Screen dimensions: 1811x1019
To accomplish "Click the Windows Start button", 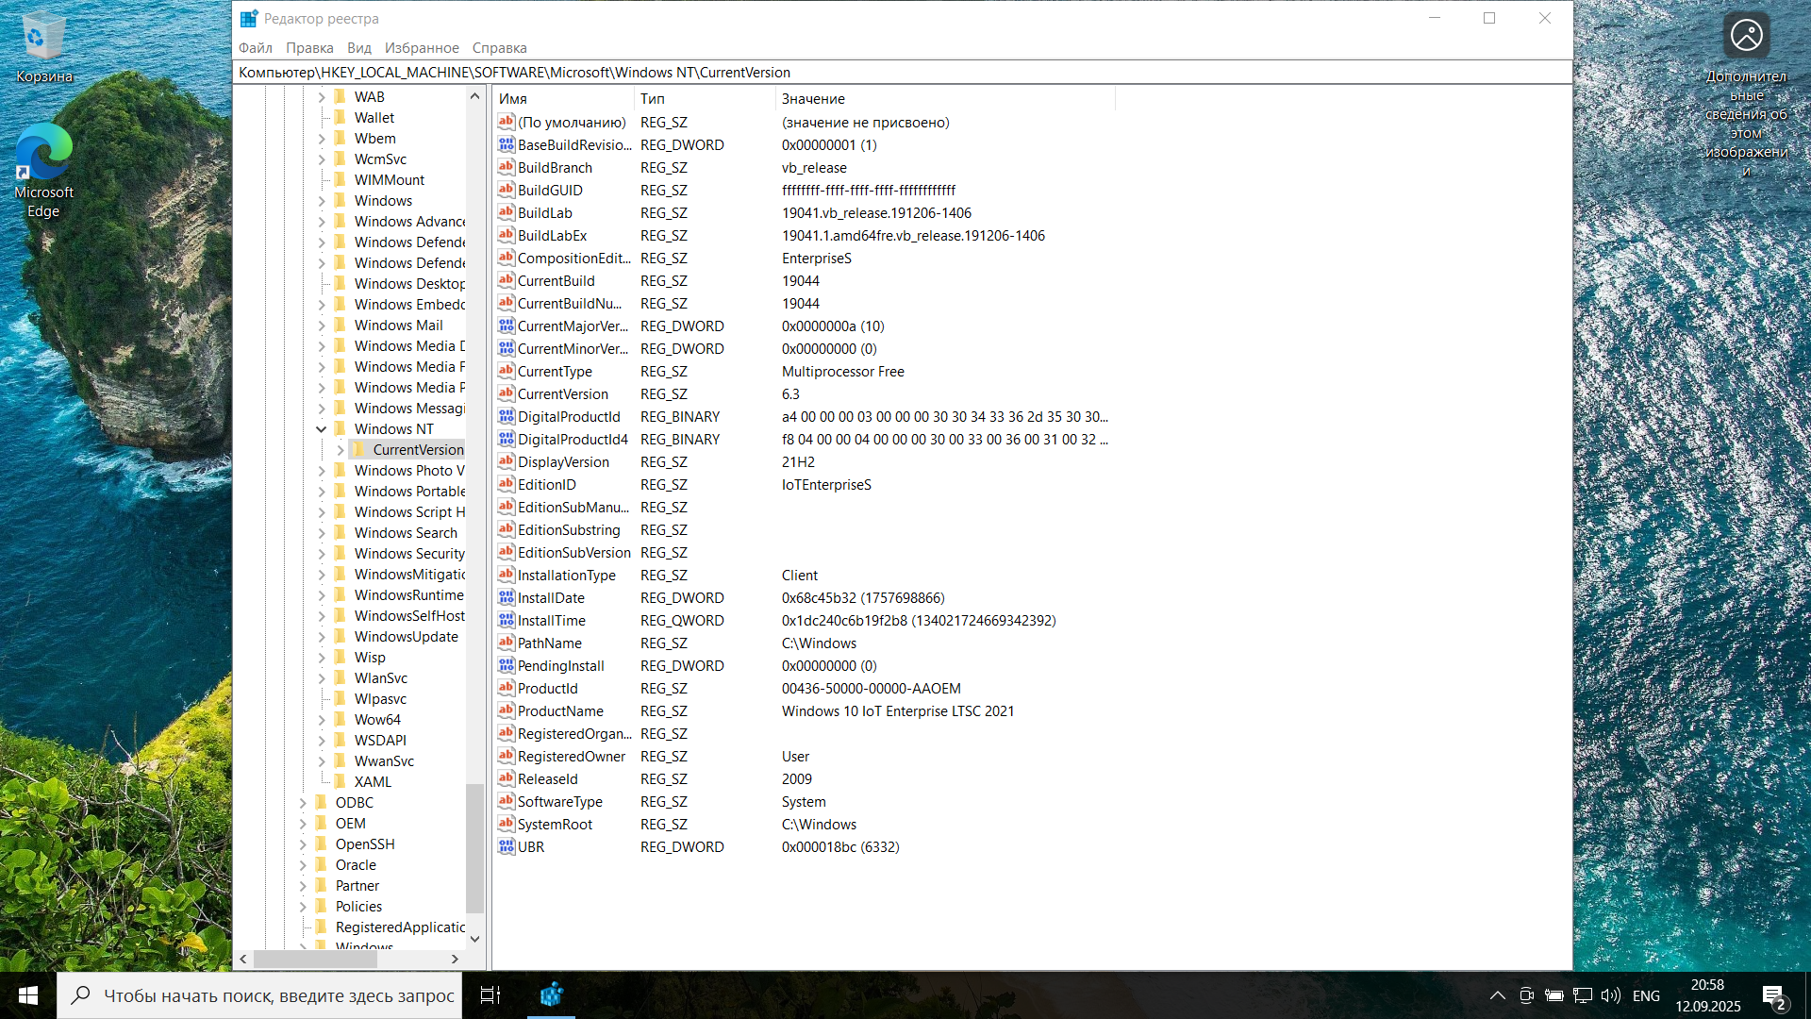I will [x=28, y=995].
